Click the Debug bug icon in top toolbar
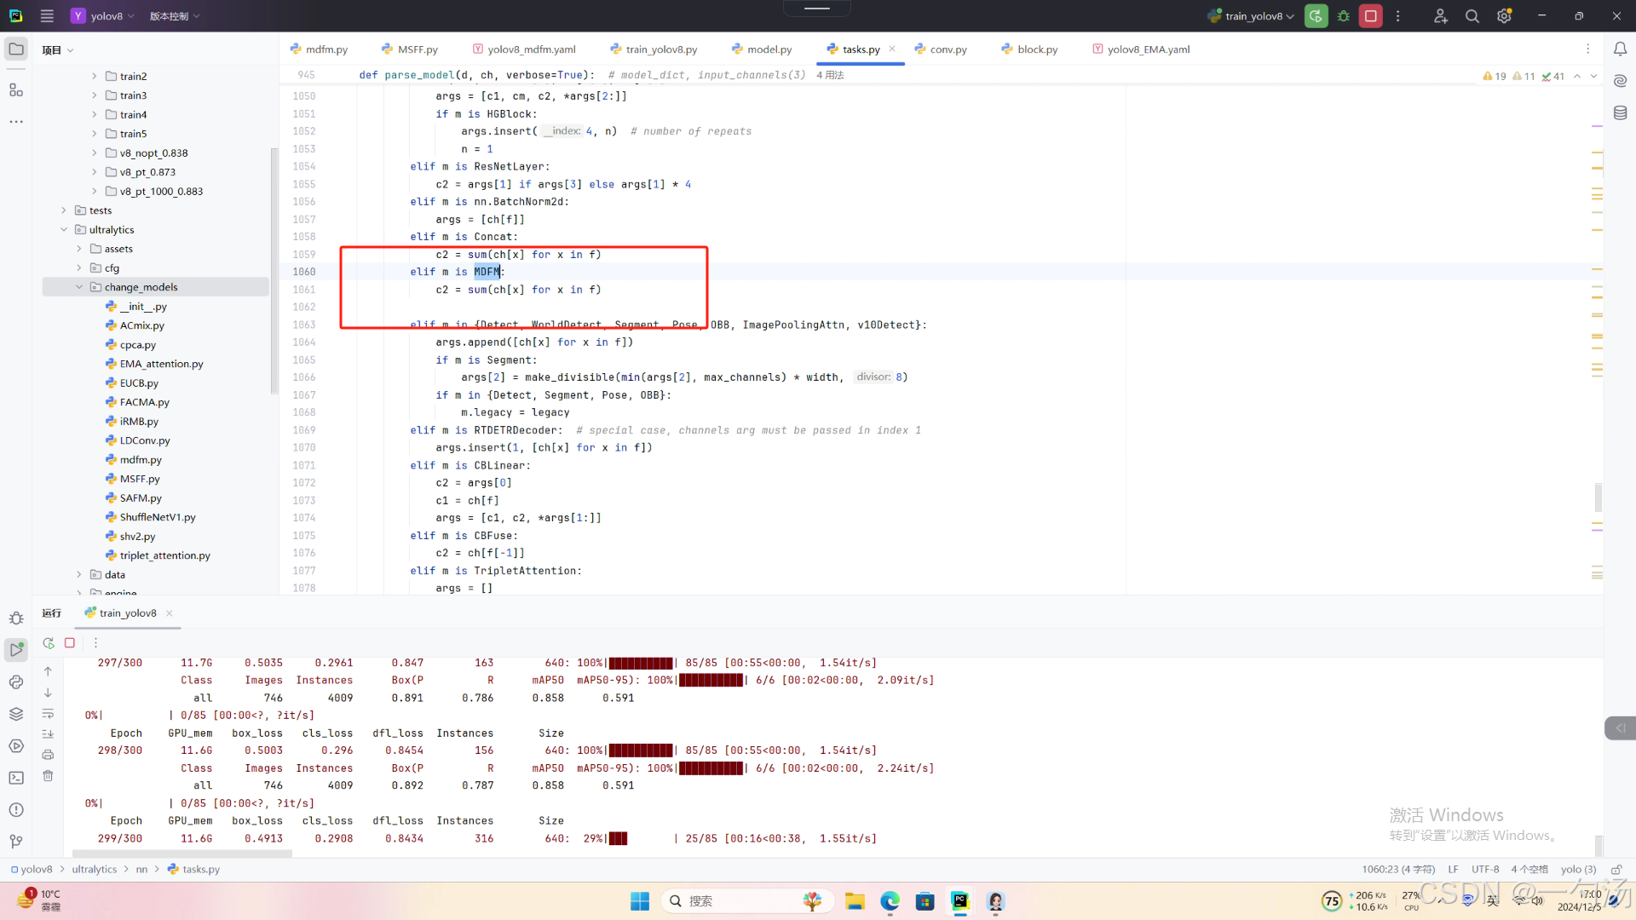 point(1344,16)
